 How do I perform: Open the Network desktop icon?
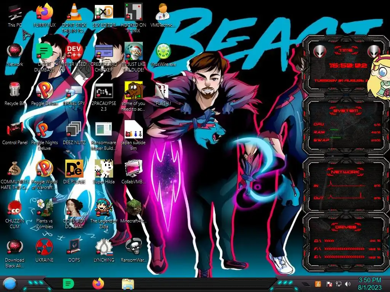15,55
